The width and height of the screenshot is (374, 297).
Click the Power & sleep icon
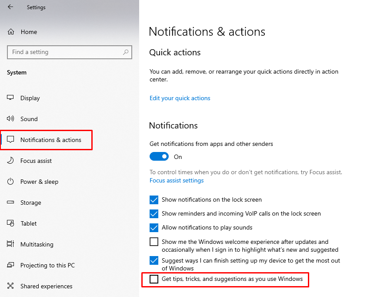(11, 182)
